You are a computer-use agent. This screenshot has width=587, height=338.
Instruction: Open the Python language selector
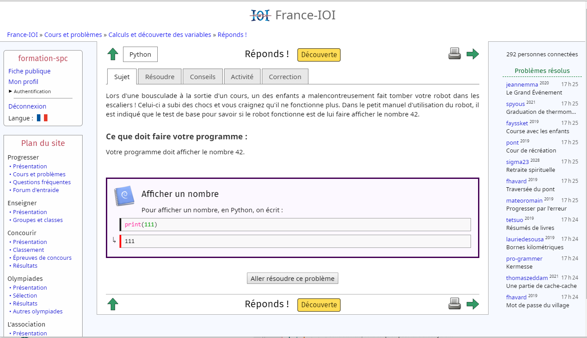coord(140,54)
